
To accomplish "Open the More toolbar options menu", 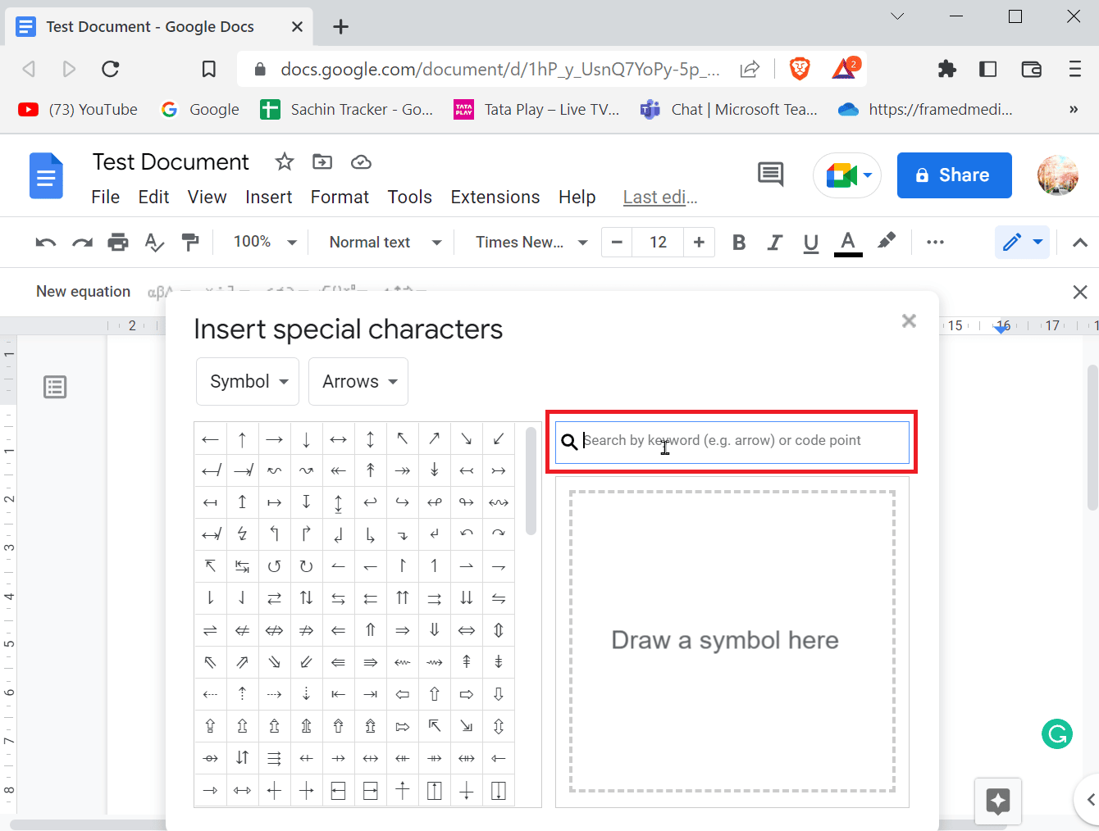I will pyautogui.click(x=935, y=242).
